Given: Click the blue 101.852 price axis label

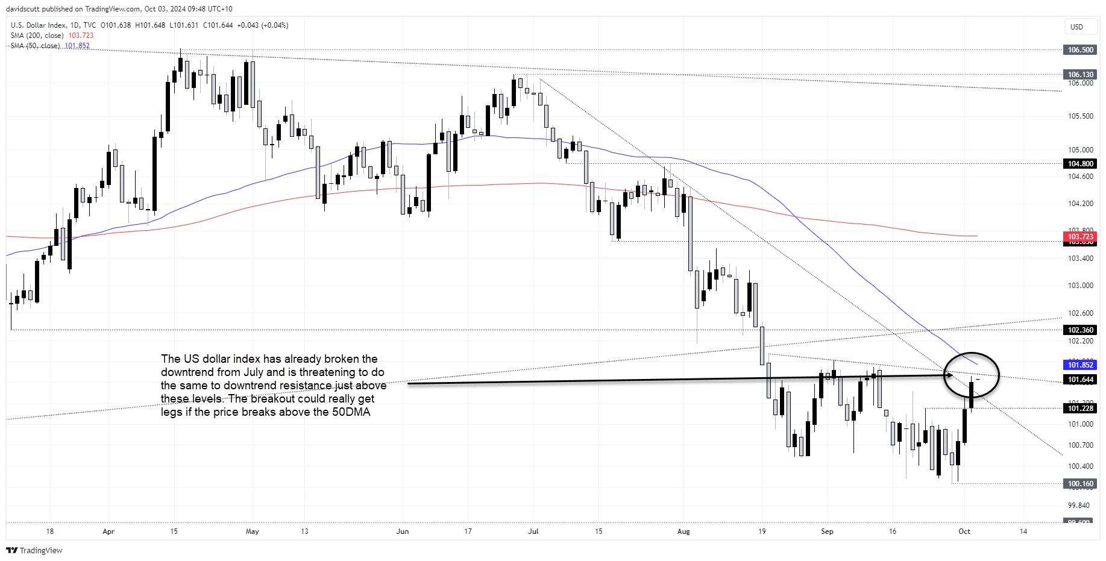Looking at the screenshot, I should [x=1080, y=365].
